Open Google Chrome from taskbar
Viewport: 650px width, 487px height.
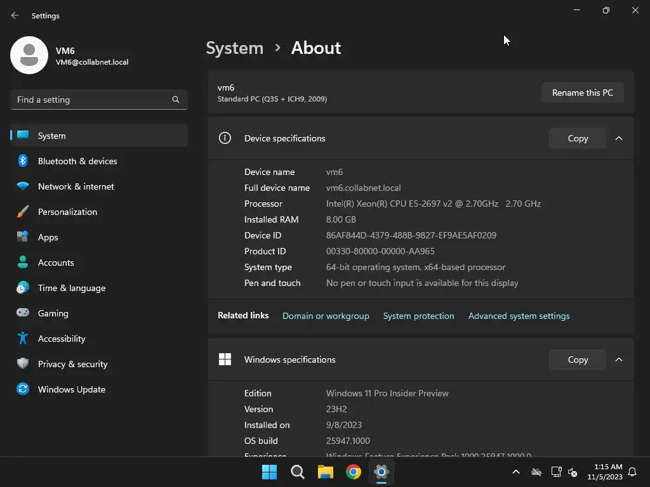tap(353, 472)
